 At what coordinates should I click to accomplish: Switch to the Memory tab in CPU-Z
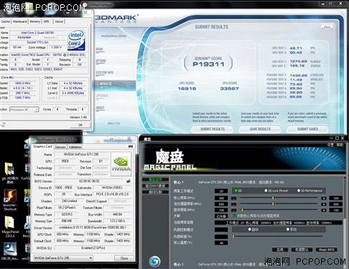coord(35,22)
